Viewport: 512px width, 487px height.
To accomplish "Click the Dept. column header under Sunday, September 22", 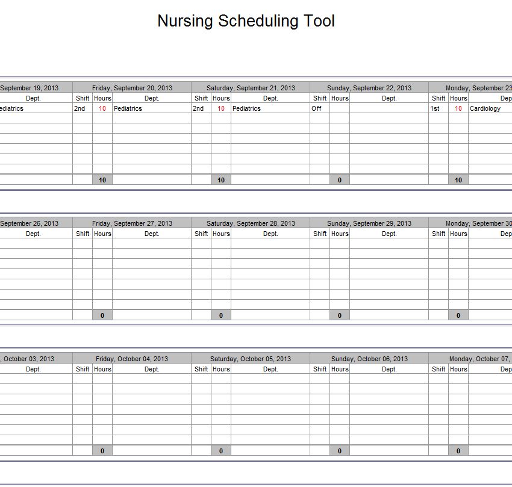I will [x=389, y=98].
